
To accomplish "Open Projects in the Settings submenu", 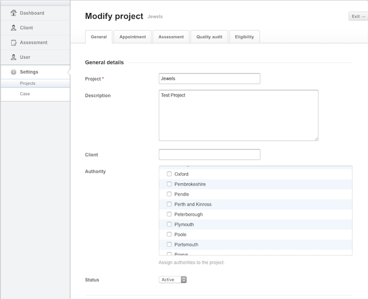I will click(28, 83).
